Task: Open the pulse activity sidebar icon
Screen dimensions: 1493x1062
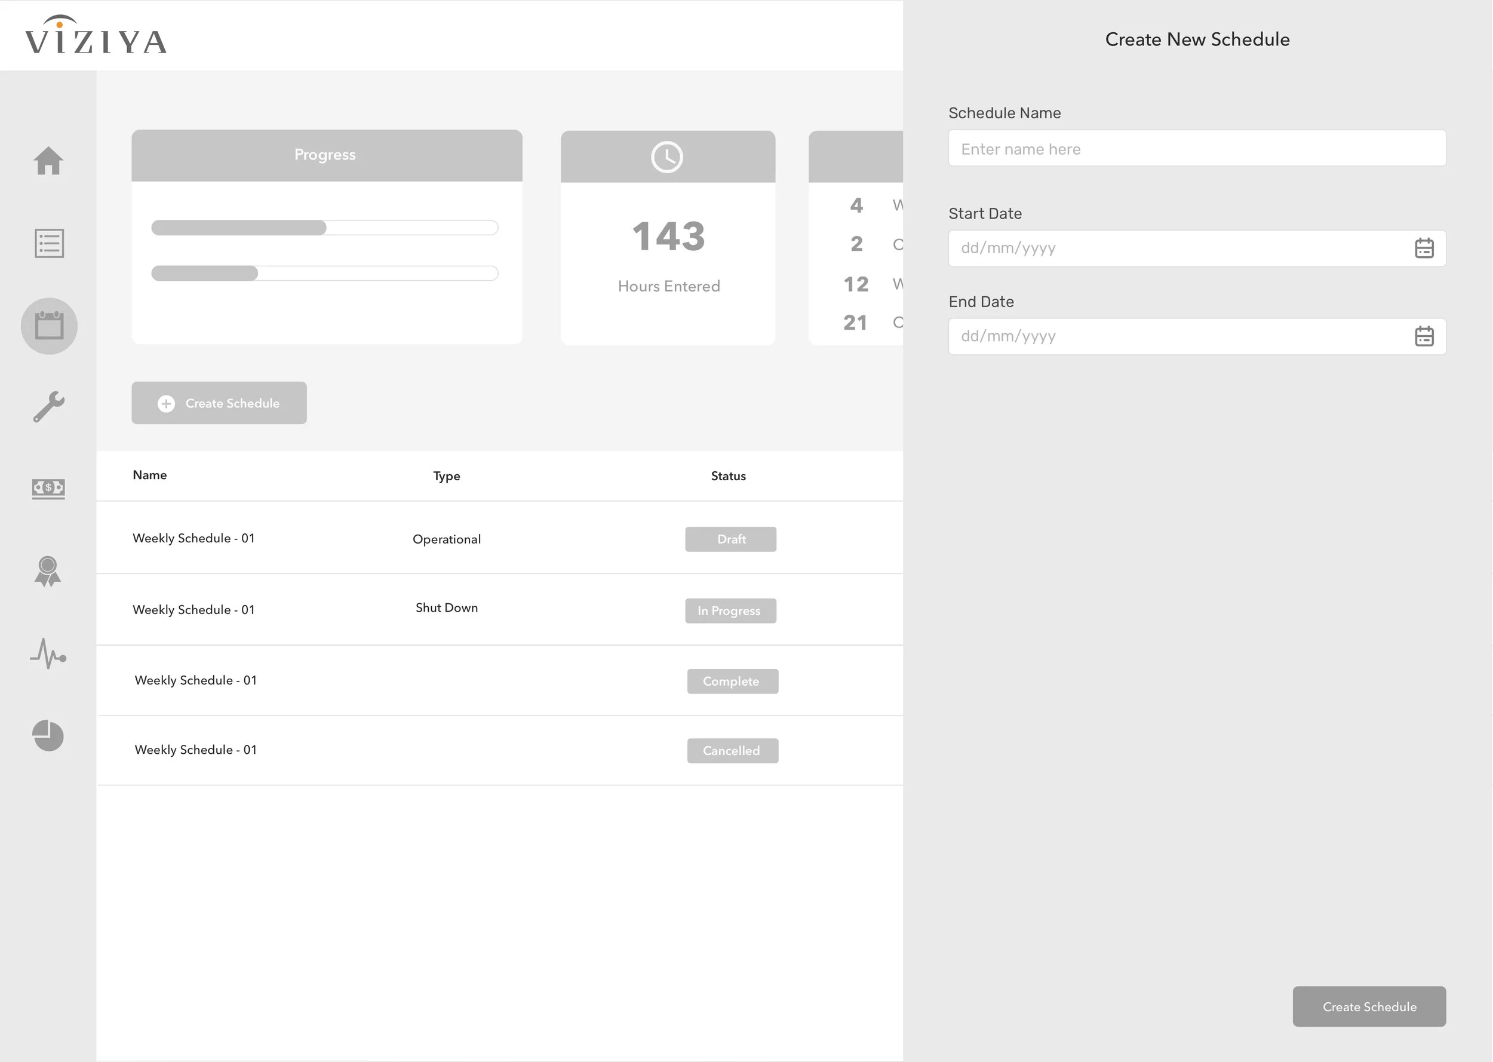Action: 48,653
